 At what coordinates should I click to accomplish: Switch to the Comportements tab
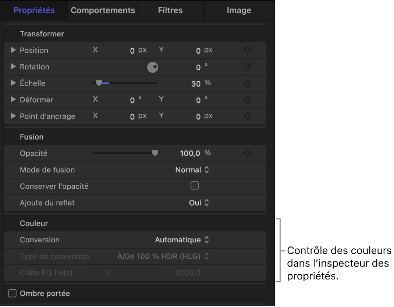tap(103, 10)
